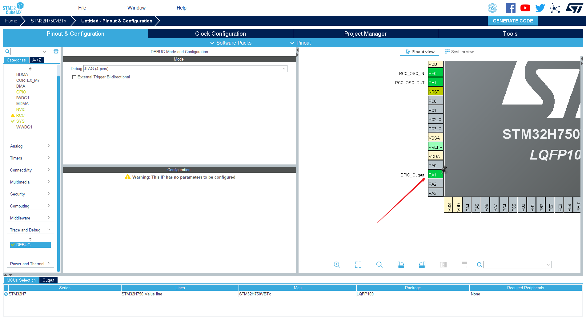The width and height of the screenshot is (586, 320).
Task: Switch to Clock Configuration tab
Action: tap(220, 34)
